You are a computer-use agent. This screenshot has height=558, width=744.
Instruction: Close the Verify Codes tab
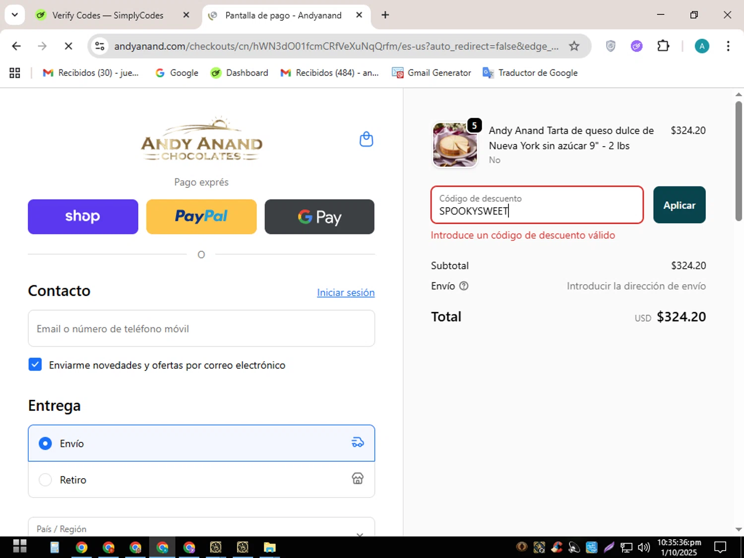point(186,15)
